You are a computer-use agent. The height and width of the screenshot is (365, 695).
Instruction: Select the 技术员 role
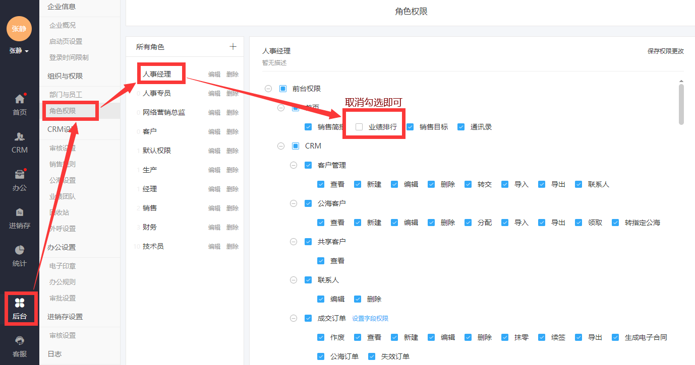pos(153,246)
